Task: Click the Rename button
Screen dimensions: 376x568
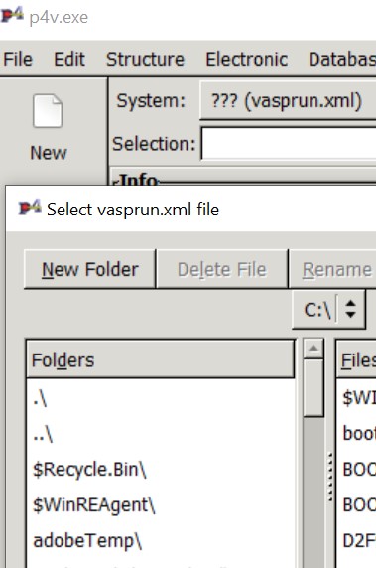Action: point(332,269)
